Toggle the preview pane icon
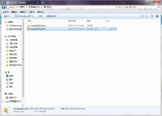 coord(152,16)
